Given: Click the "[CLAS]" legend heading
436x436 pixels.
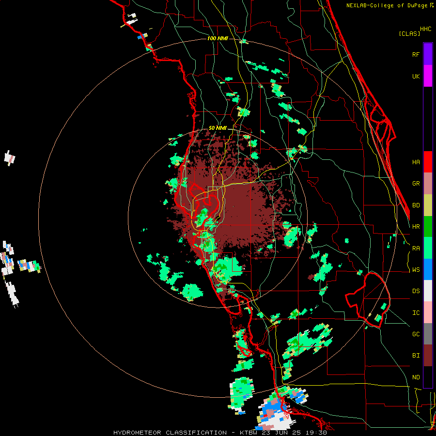Looking at the screenshot, I should click(409, 33).
